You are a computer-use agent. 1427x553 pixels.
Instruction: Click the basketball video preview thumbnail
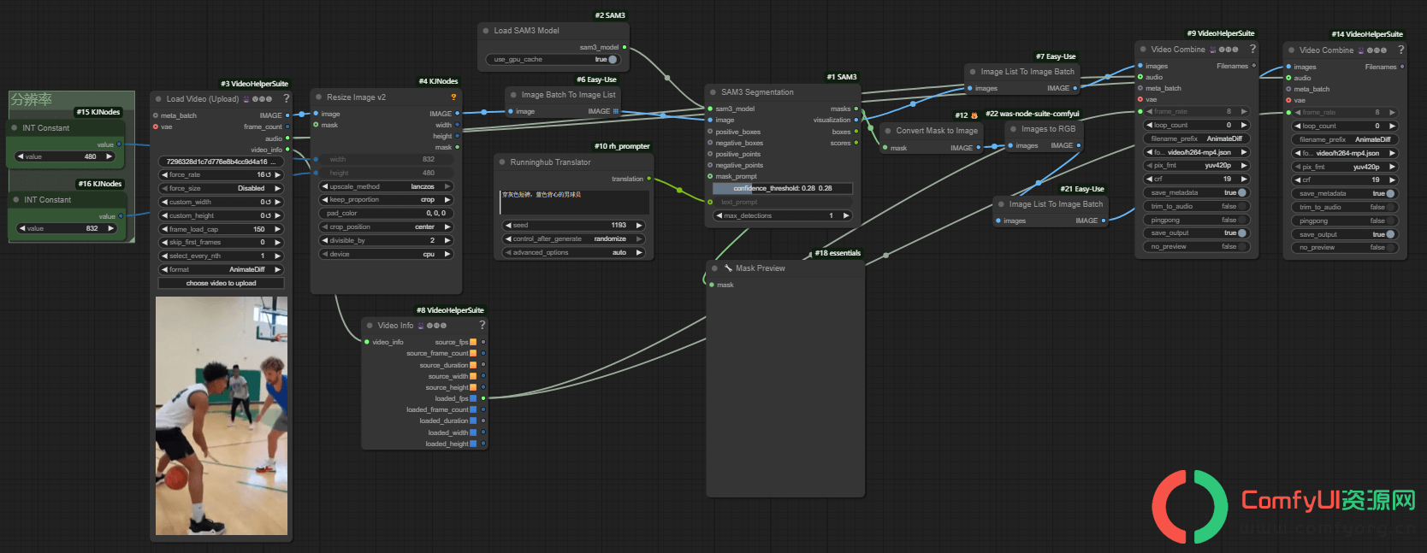point(222,415)
